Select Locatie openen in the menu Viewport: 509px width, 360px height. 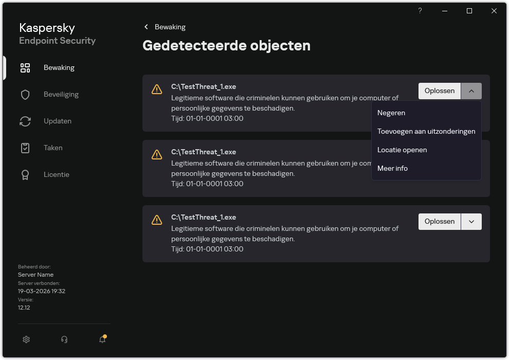[x=403, y=150]
